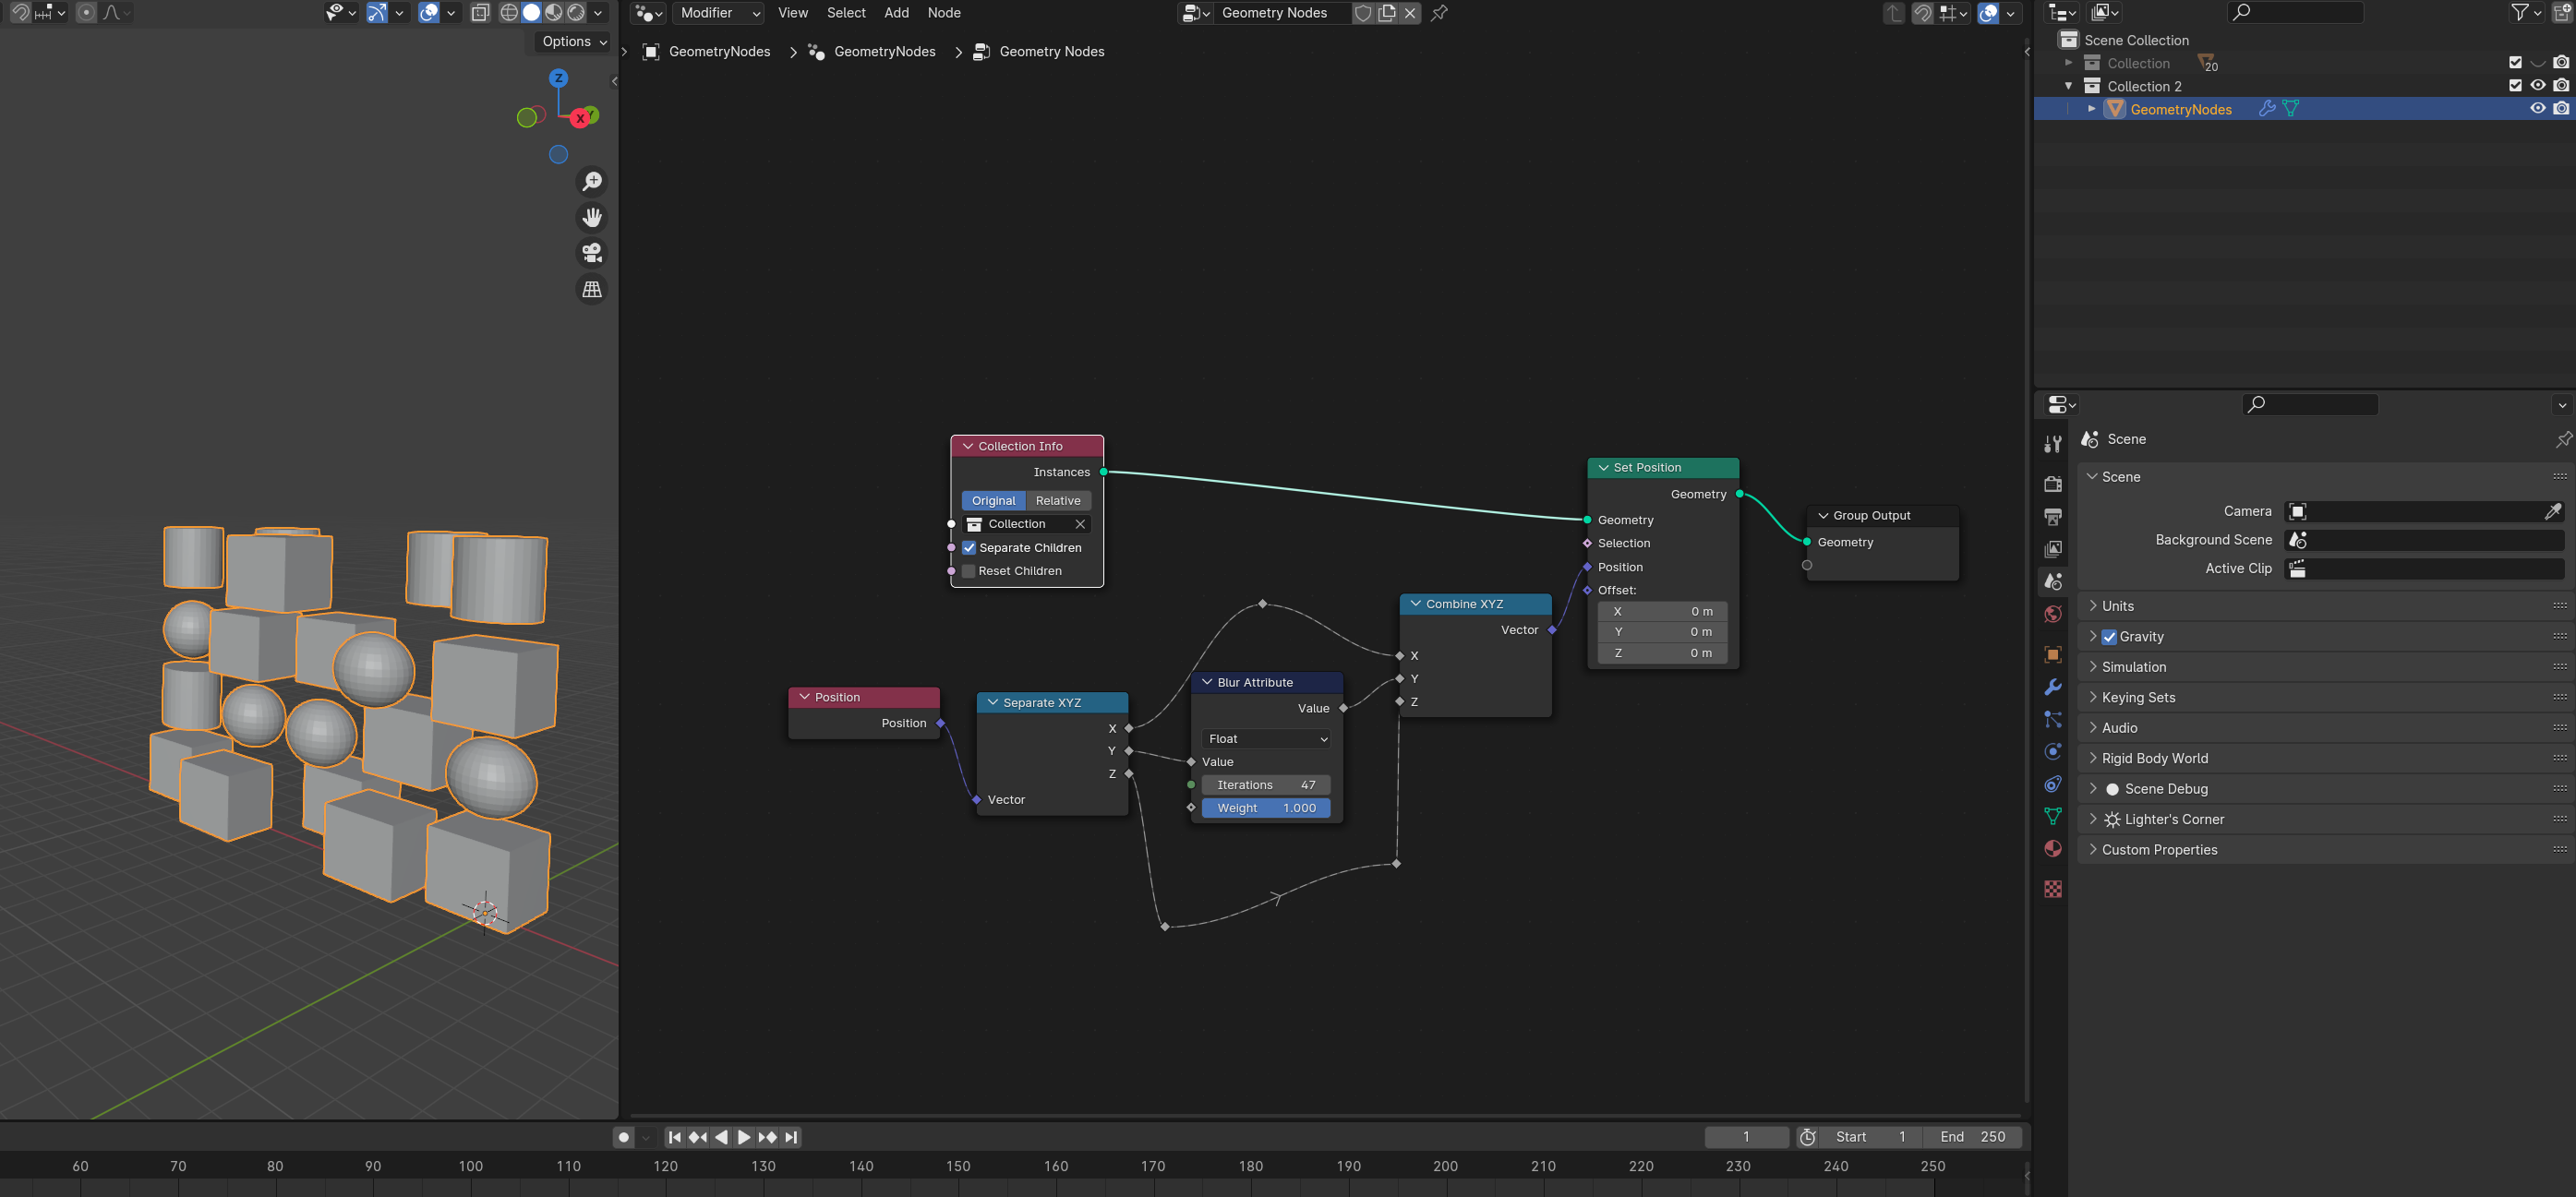
Task: Switch perspective/orthographic grid gizmo
Action: pyautogui.click(x=592, y=289)
